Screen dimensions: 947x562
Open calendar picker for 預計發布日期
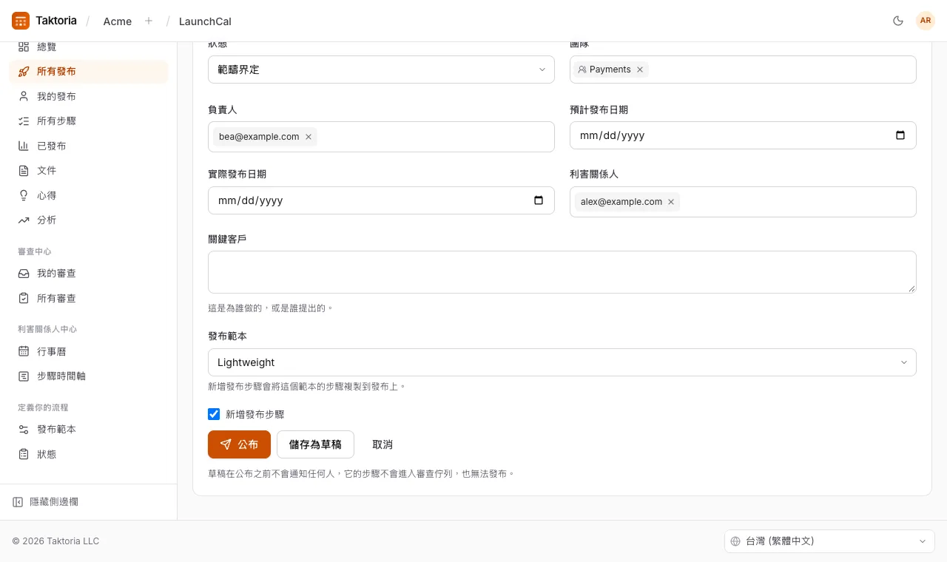click(900, 135)
